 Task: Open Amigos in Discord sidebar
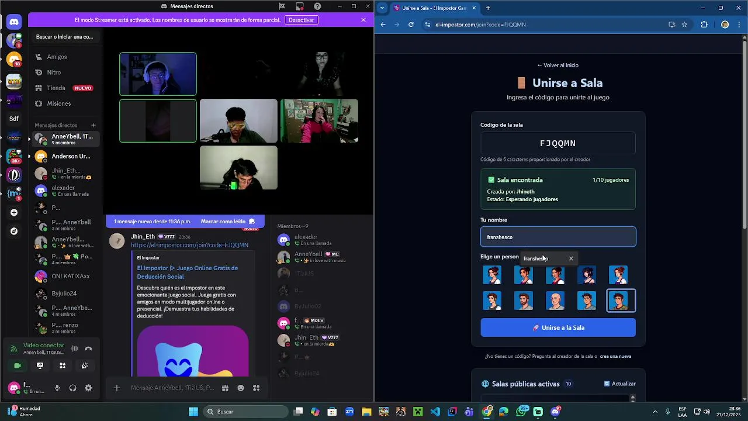coord(65,57)
